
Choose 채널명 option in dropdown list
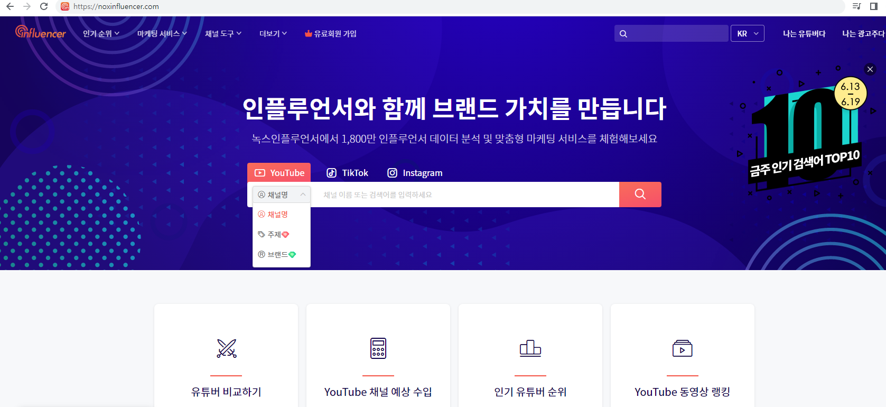[282, 214]
